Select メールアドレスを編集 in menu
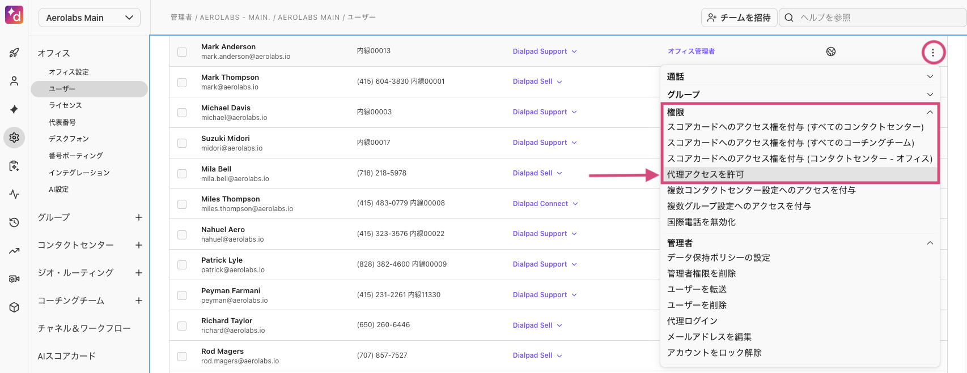 709,337
